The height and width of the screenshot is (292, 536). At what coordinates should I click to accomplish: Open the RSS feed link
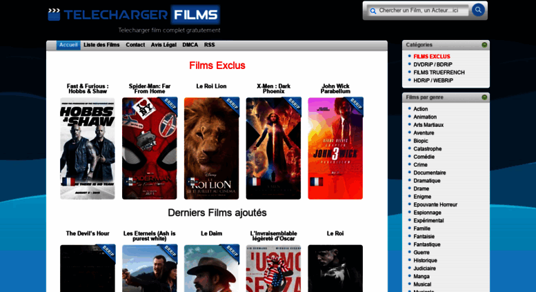point(209,45)
